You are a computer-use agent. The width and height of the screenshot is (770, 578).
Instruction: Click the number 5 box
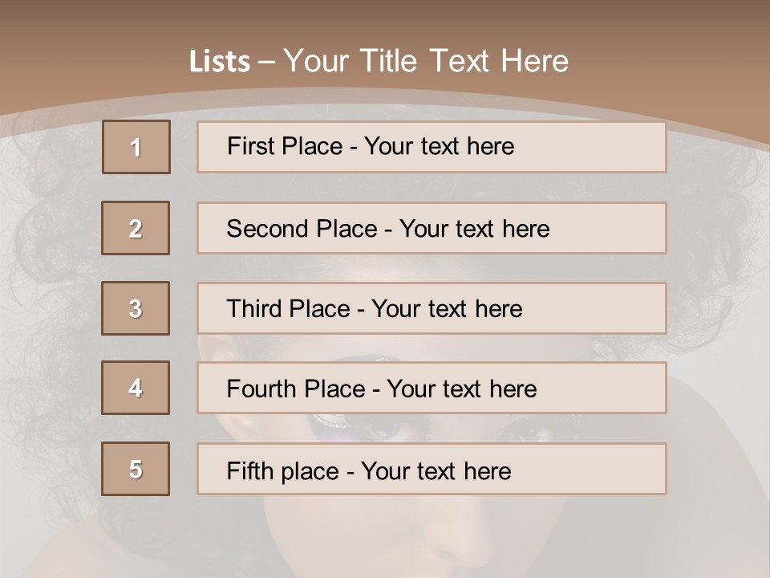136,469
